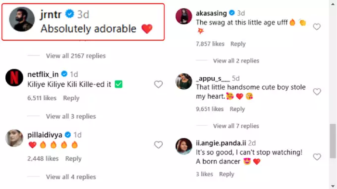This screenshot has height=189, width=337.
Task: Open ii.angie.panda.ii profile avatar
Action: [183, 146]
